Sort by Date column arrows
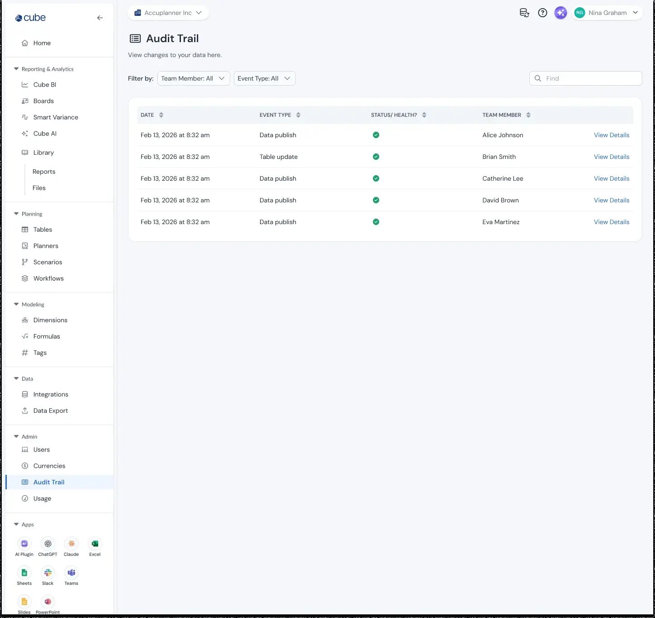655x618 pixels. [x=161, y=115]
